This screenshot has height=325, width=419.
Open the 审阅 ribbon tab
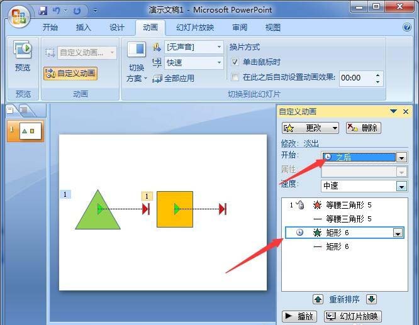tap(240, 27)
